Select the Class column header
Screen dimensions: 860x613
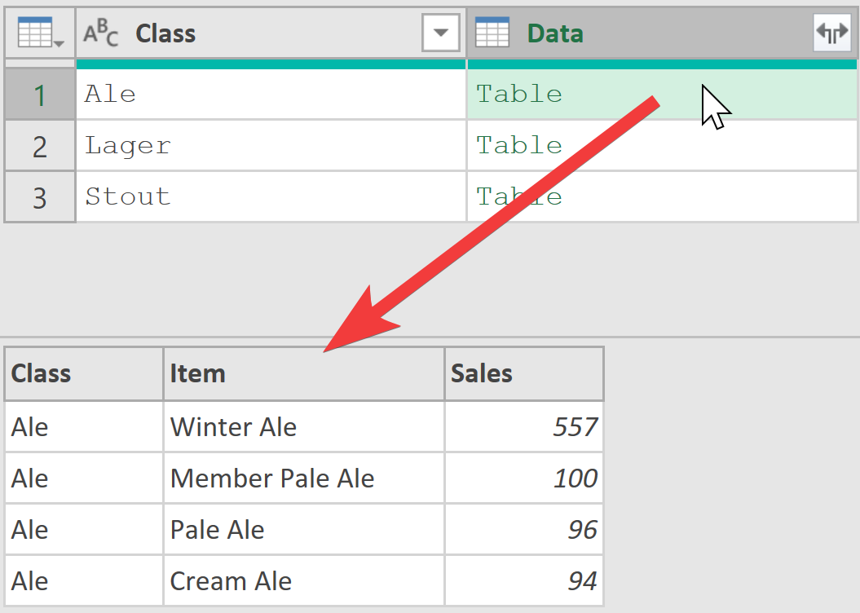(271, 33)
